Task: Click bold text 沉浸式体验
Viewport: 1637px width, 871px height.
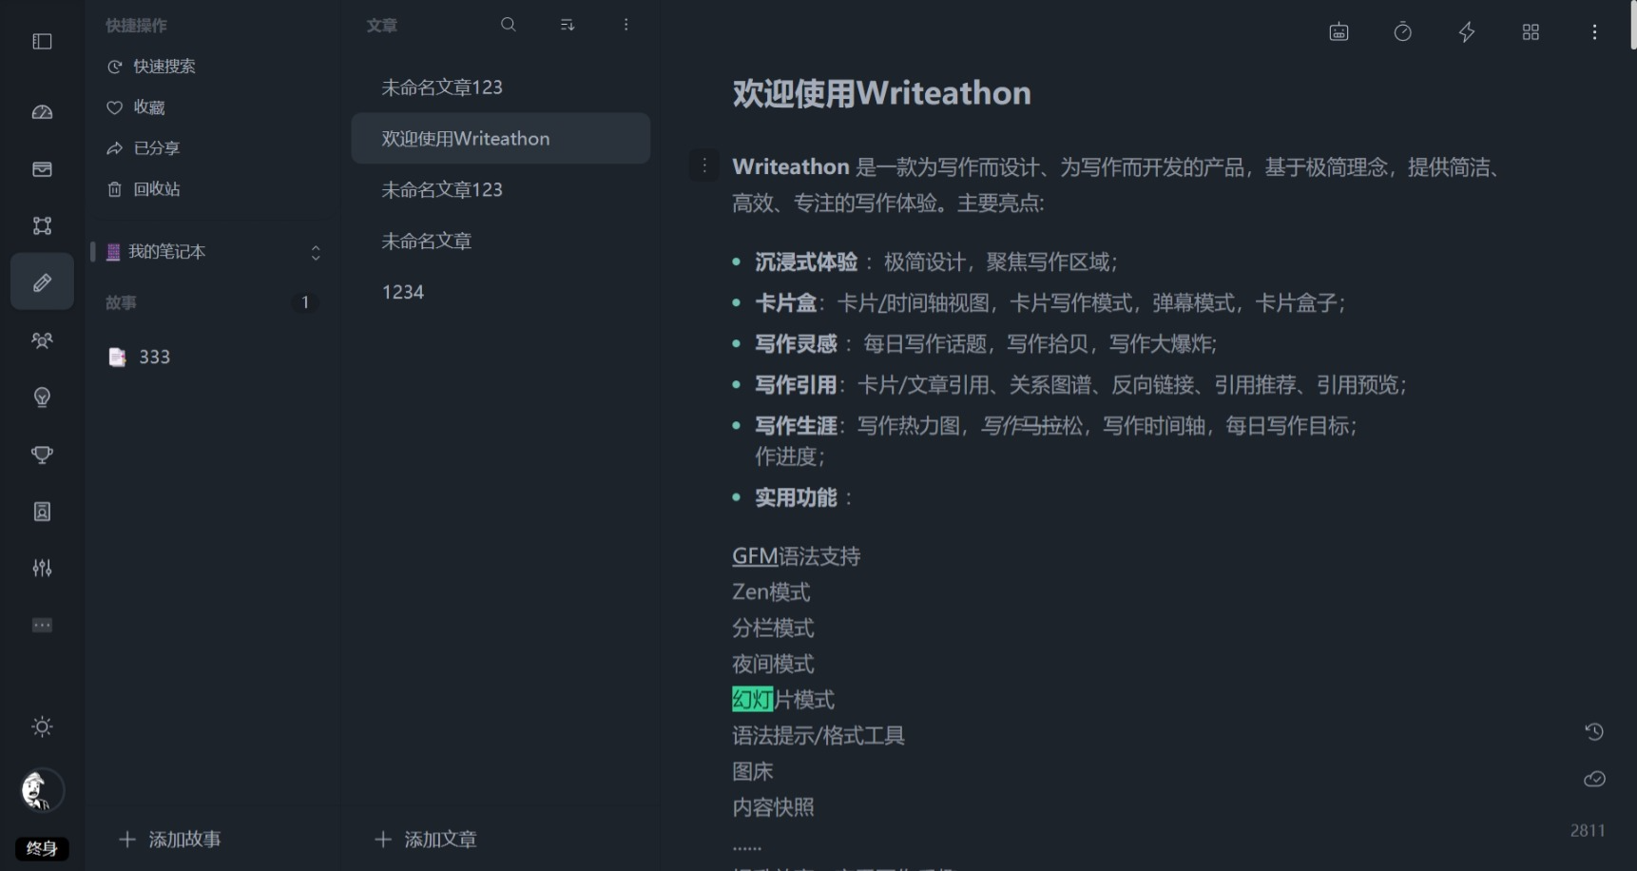Action: coord(806,262)
